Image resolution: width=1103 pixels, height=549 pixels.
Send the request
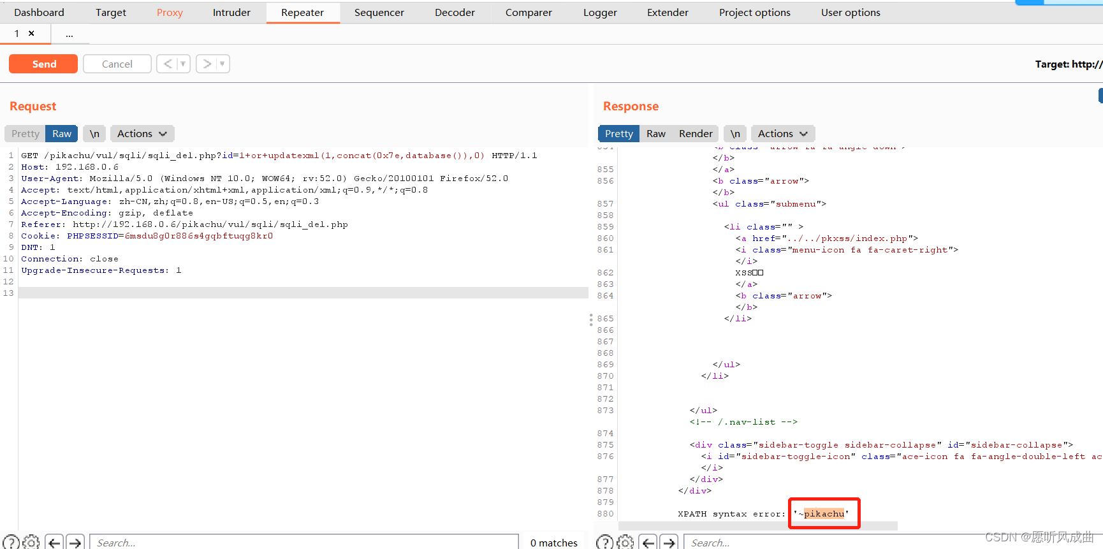[x=43, y=64]
